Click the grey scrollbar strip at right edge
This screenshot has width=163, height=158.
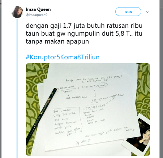(x=161, y=79)
